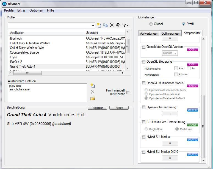Select launchgtaiv.exe in executable files list

(19, 89)
